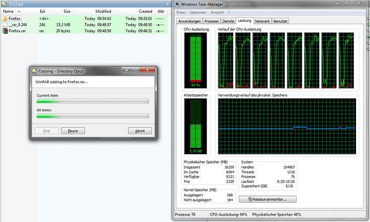Click the Frei 2329 value

(x=230, y=181)
